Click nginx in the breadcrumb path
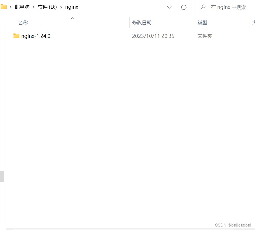The width and height of the screenshot is (255, 230). (71, 7)
